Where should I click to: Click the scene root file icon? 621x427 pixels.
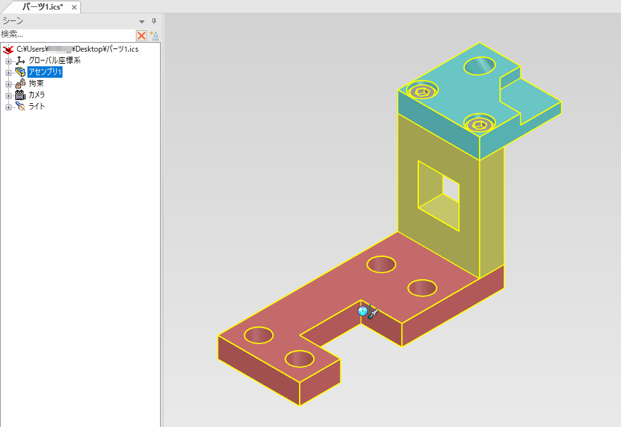click(x=8, y=49)
